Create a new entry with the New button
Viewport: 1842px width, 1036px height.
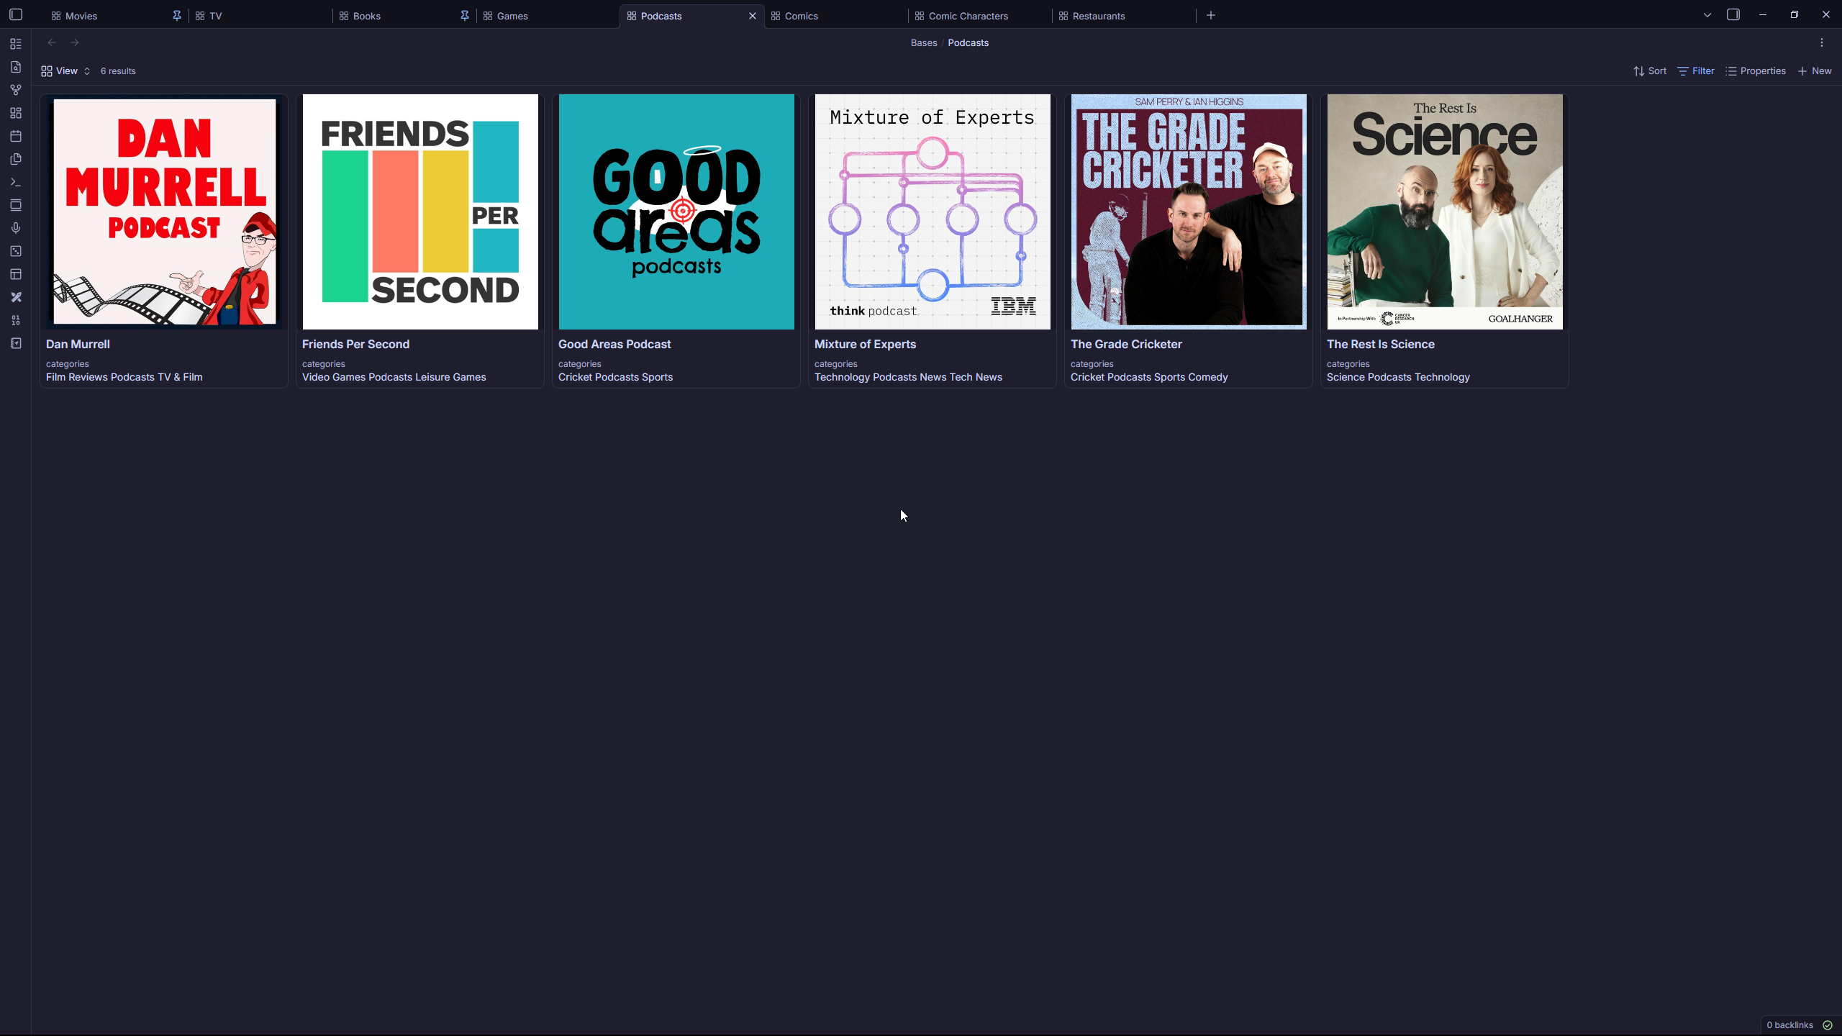(1815, 71)
